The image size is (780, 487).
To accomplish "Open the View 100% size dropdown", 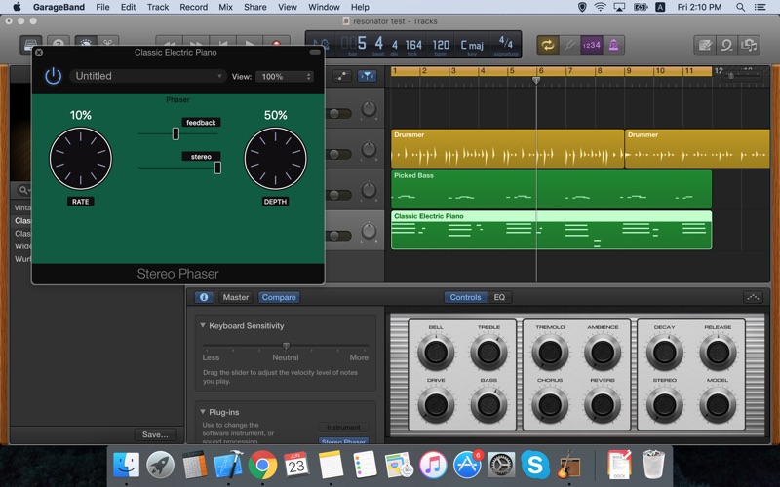I will coord(285,77).
